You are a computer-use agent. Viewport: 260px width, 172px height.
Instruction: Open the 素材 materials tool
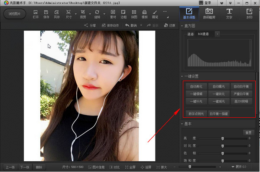click(x=113, y=14)
